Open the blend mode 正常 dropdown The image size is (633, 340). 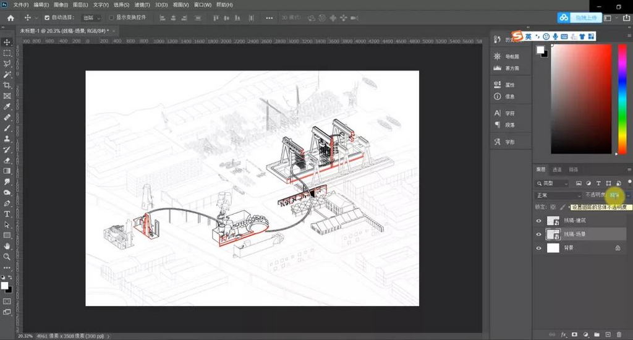pyautogui.click(x=556, y=195)
